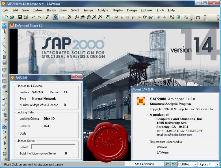Screen dimensions: 221x168
Task: Toggle the Lock/Unlock Model icon
Action: (55, 17)
